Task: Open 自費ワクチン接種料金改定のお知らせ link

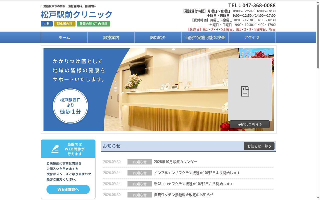Action: click(184, 195)
